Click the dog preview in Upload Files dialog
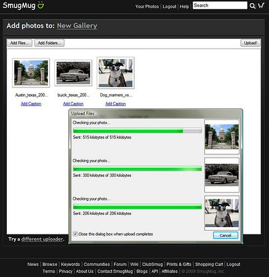 [222, 213]
